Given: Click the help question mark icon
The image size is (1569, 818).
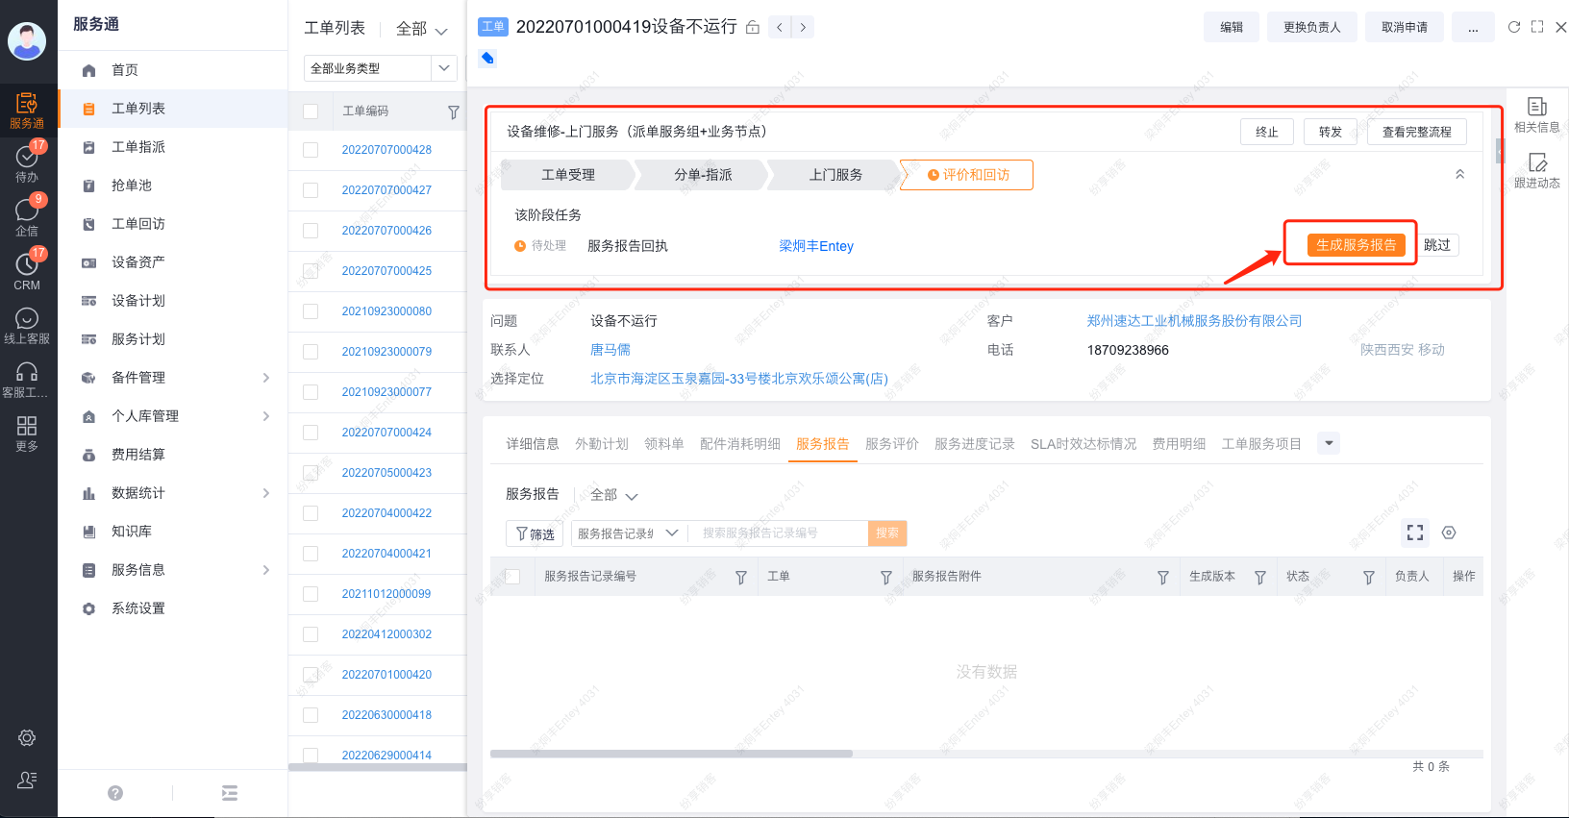Looking at the screenshot, I should point(115,793).
